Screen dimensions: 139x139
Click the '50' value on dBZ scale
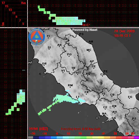coord(115,133)
